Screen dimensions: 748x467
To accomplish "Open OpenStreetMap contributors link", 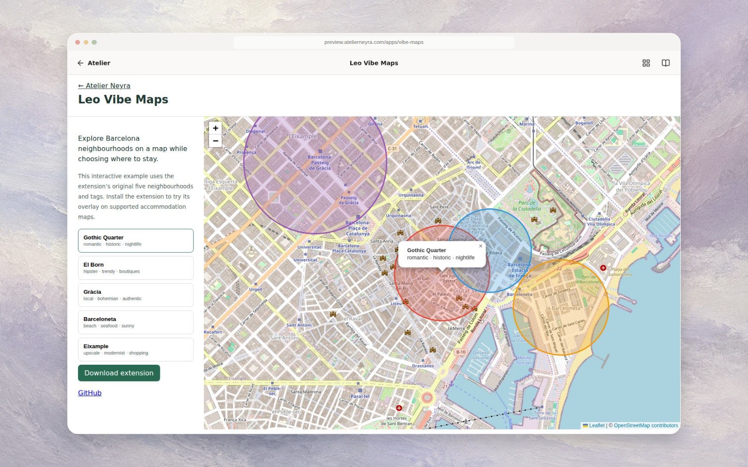I will click(x=646, y=425).
